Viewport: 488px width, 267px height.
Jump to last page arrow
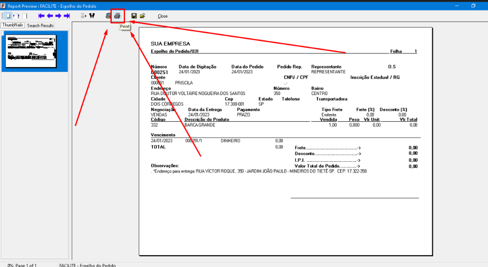click(66, 16)
